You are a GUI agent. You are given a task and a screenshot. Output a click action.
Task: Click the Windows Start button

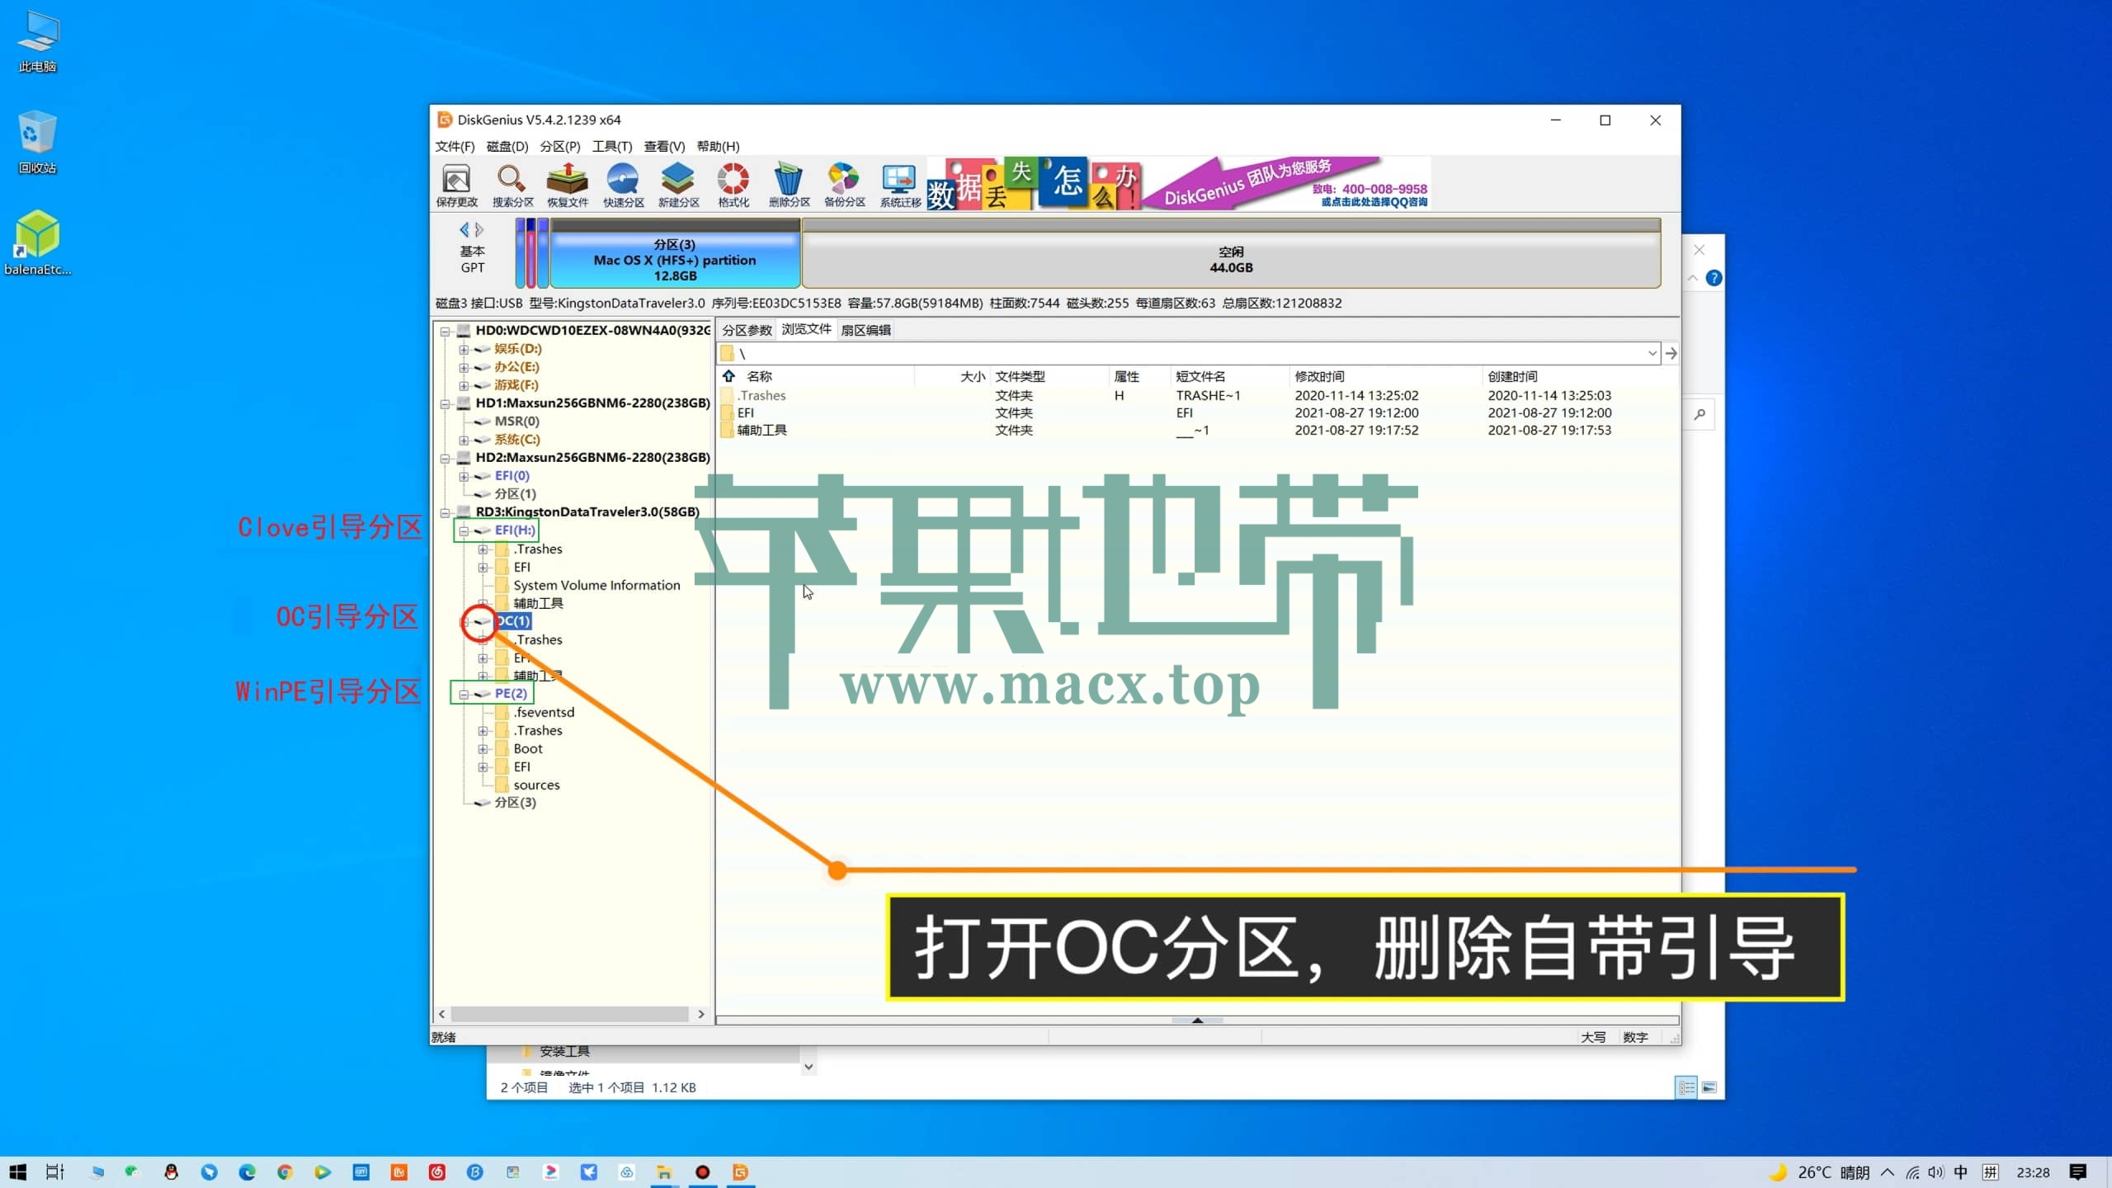tap(18, 1171)
